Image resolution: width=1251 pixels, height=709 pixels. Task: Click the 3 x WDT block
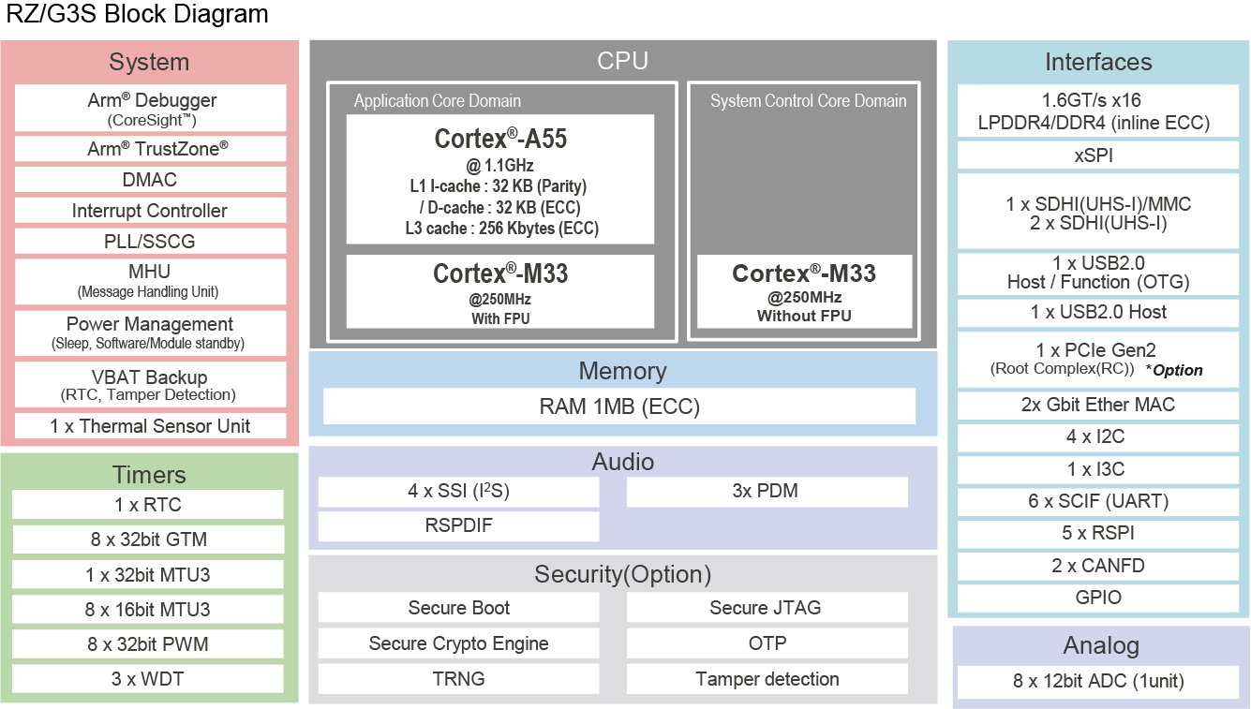tap(147, 679)
